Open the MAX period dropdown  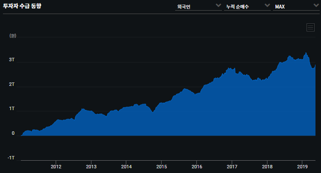point(296,6)
